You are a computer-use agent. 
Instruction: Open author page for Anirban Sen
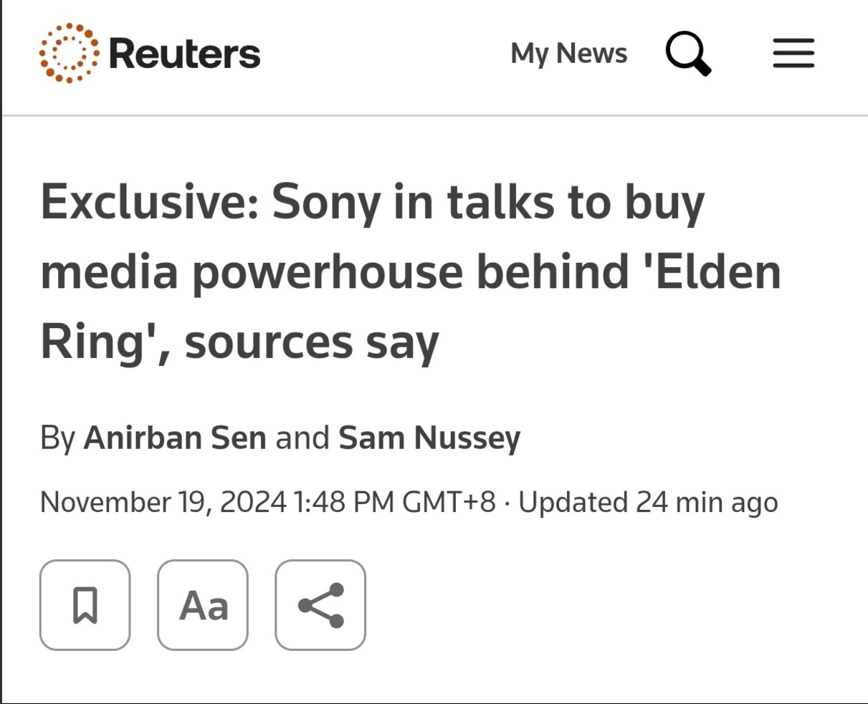[x=175, y=438]
